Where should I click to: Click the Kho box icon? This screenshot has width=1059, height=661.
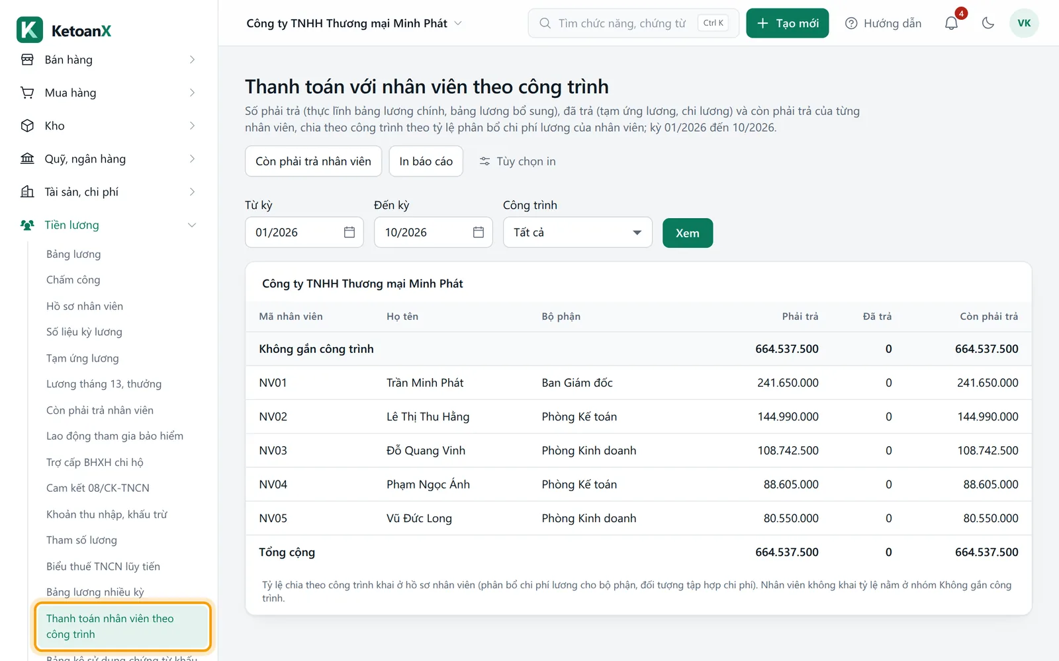pos(27,126)
